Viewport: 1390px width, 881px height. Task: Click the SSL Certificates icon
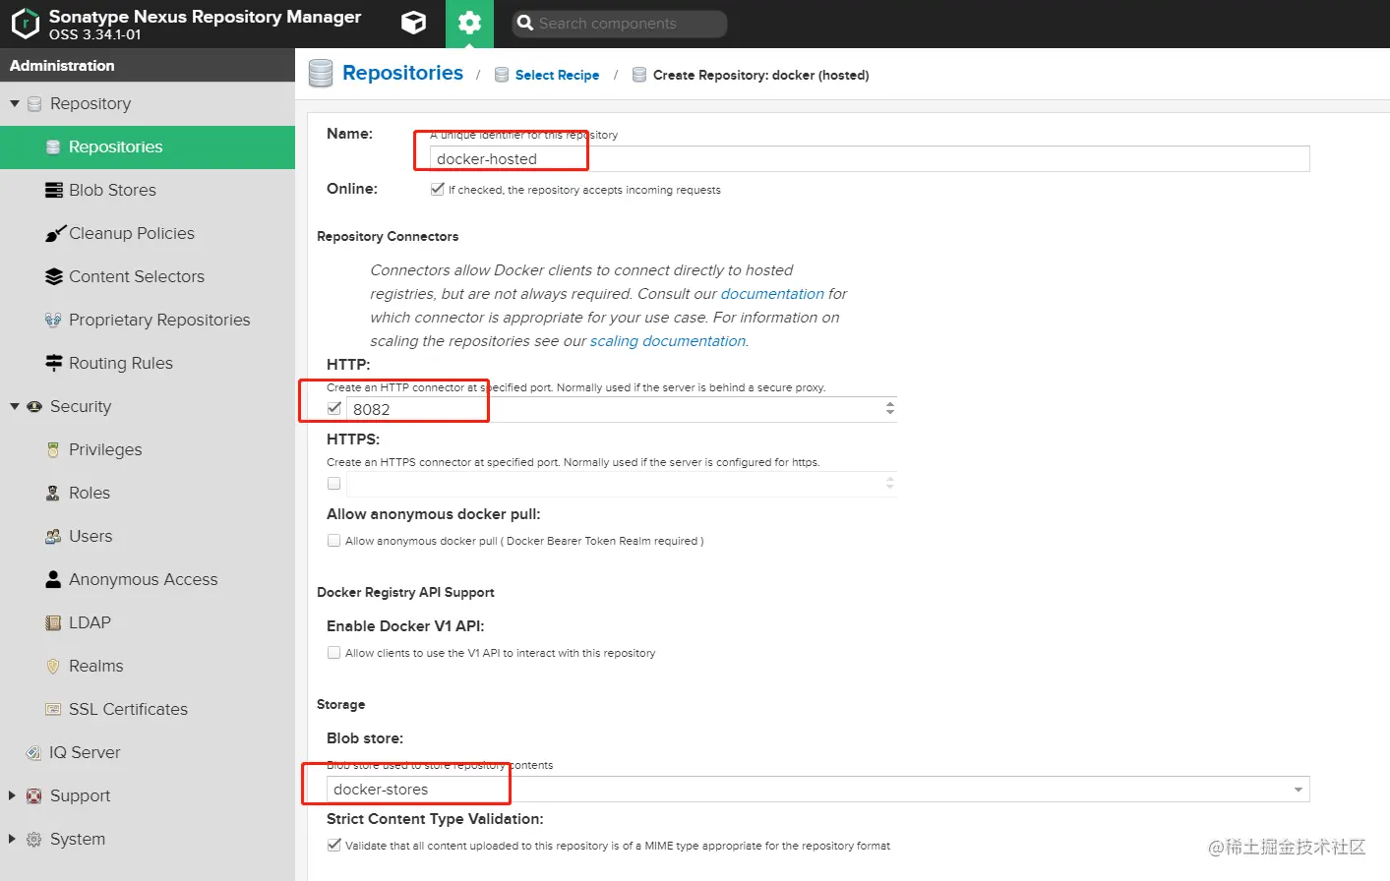click(54, 710)
